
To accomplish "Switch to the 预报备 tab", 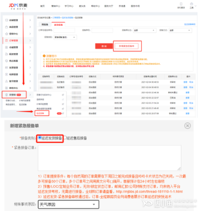I will click(x=44, y=24).
